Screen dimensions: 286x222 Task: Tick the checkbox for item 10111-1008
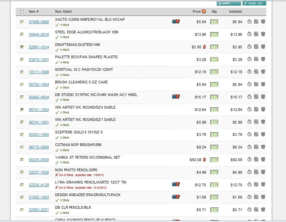(x=22, y=72)
